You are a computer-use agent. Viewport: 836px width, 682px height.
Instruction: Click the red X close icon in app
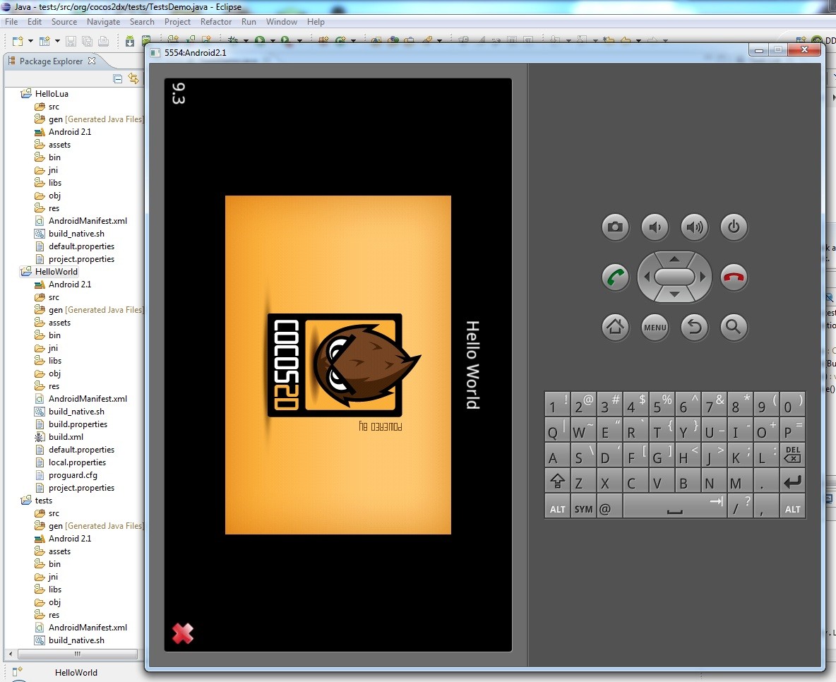coord(182,633)
